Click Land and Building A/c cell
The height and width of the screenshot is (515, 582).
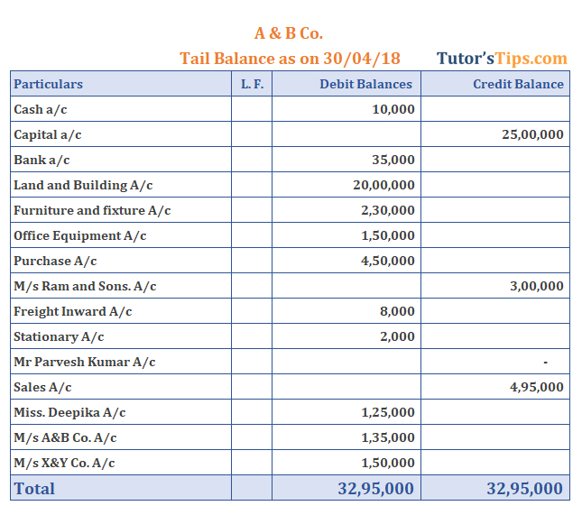point(121,185)
